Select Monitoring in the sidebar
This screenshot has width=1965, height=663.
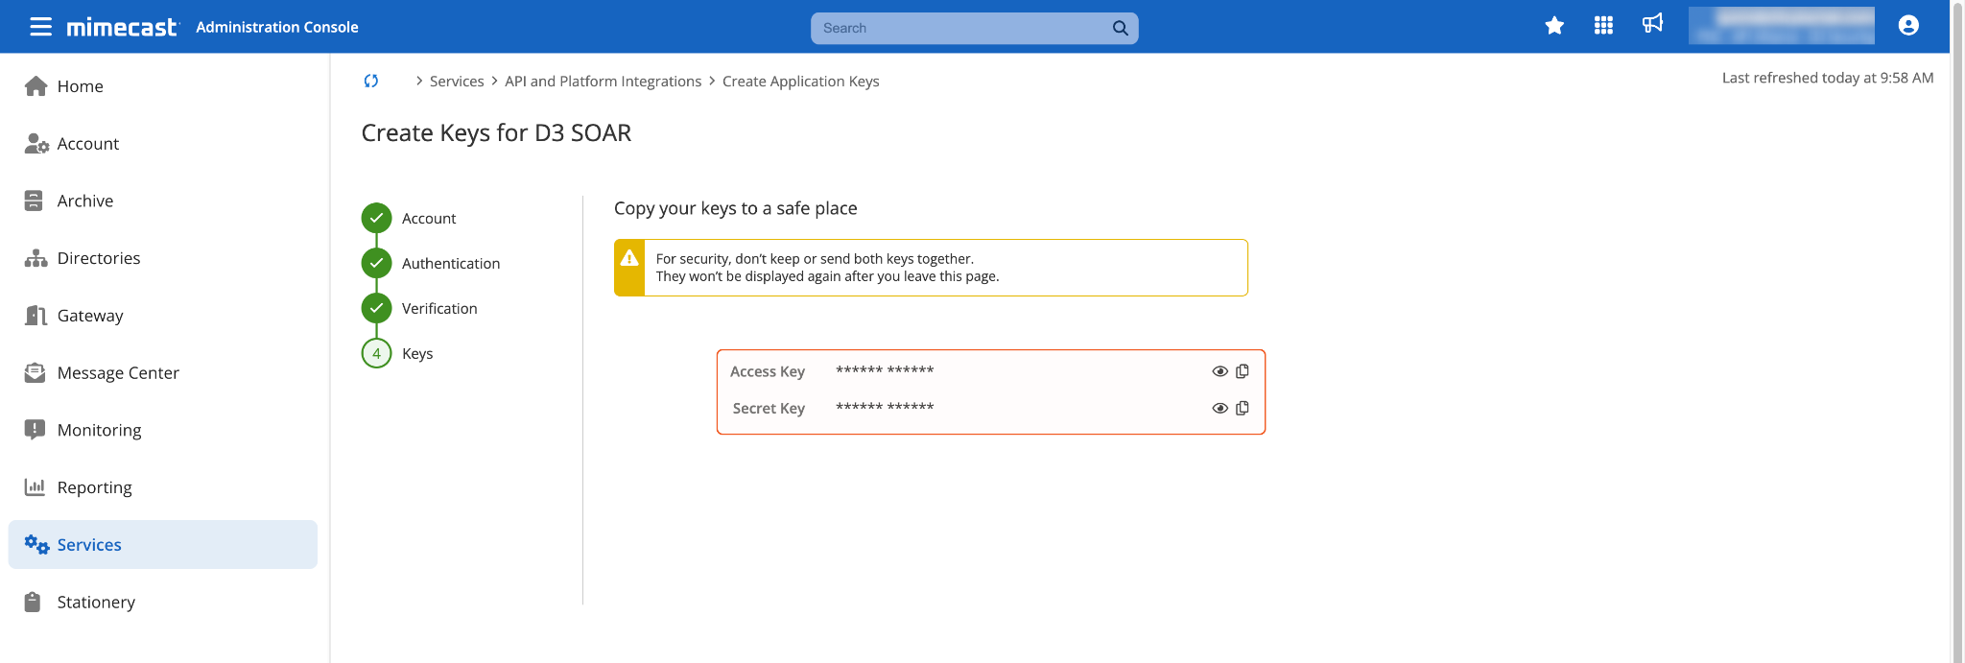(x=99, y=430)
